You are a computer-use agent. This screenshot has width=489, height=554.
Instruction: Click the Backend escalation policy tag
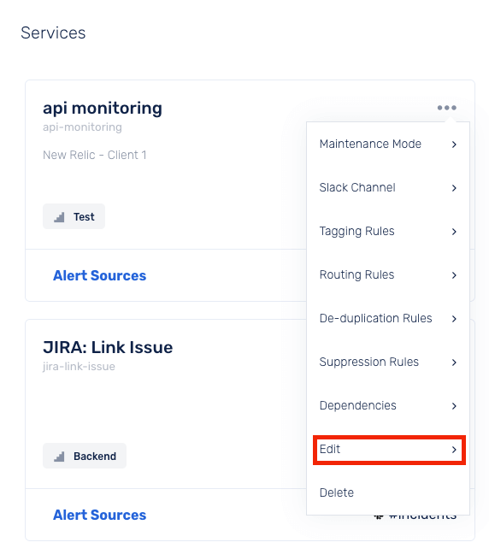click(x=85, y=456)
